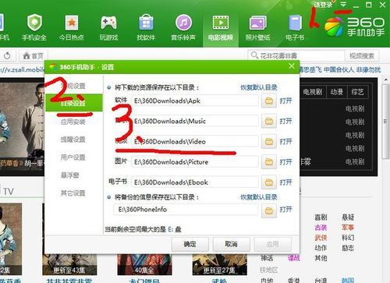Click 中国合伙人 link in top bar
Screen dimensions: 390x283
click(339, 69)
